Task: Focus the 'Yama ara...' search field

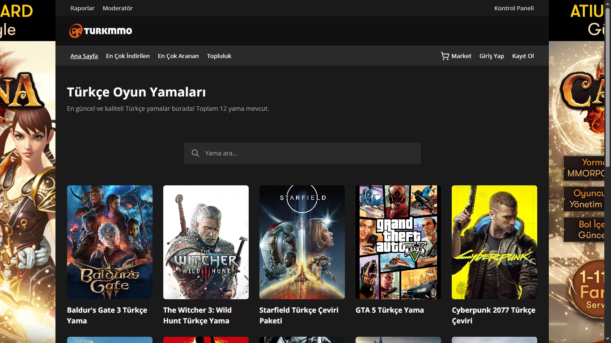Action: coord(309,153)
